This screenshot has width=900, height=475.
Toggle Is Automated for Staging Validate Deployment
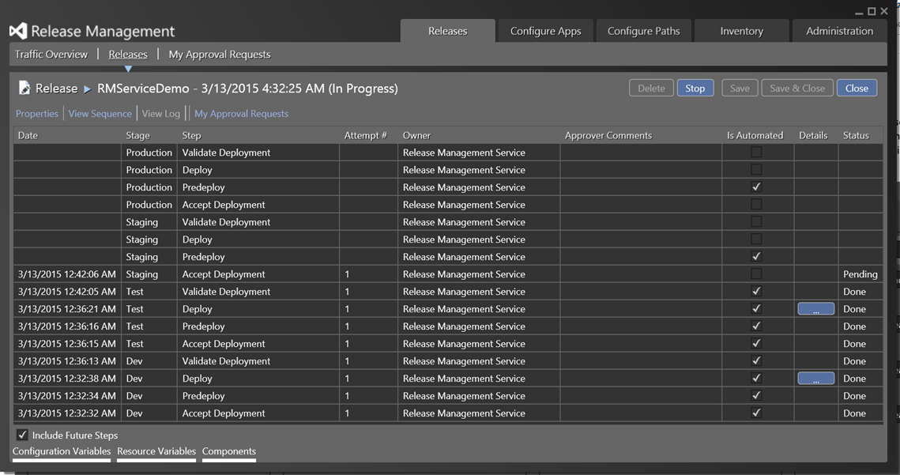(x=756, y=222)
